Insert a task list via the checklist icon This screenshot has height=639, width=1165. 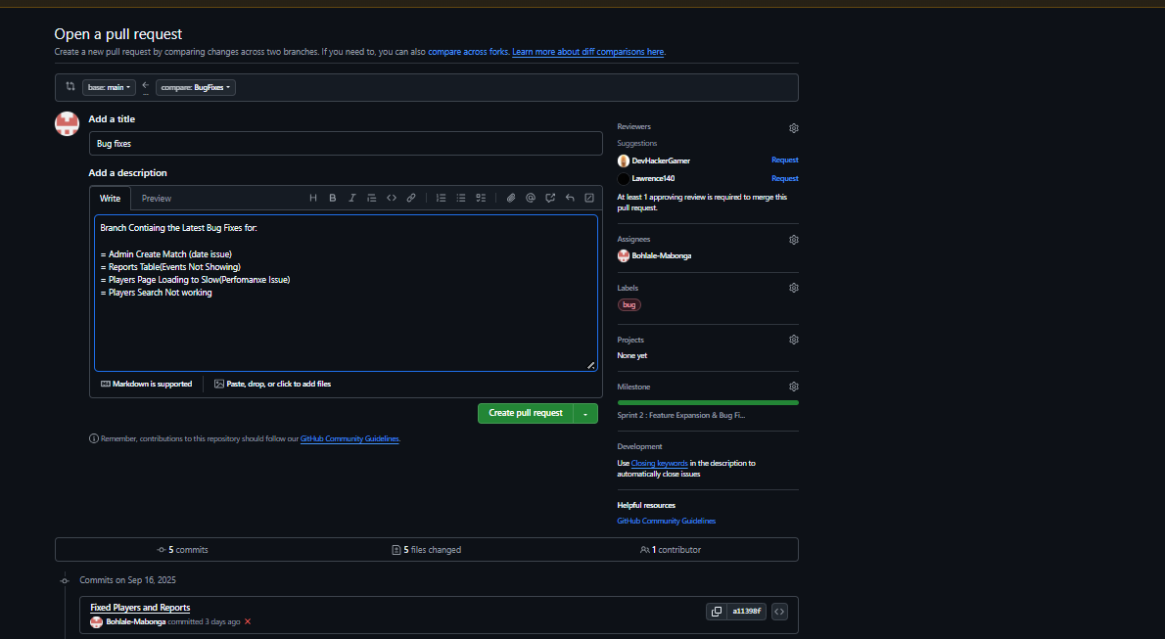pyautogui.click(x=481, y=198)
